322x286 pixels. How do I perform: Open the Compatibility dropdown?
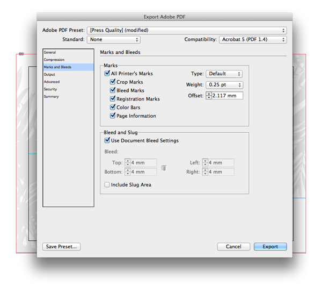tap(253, 39)
